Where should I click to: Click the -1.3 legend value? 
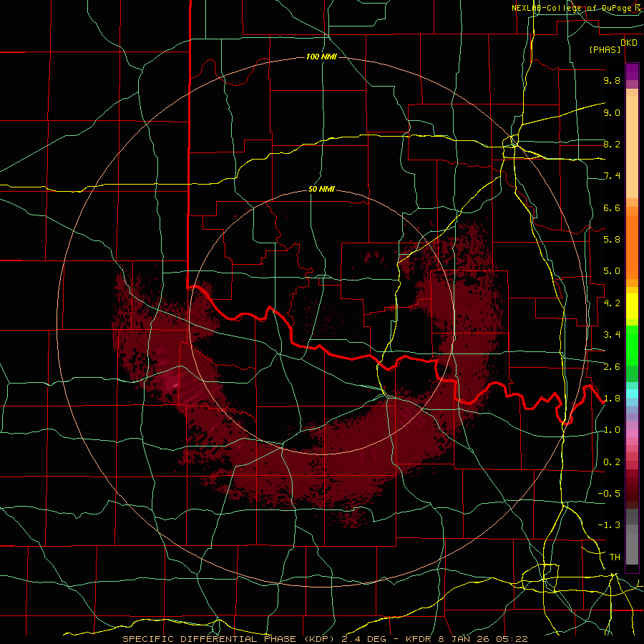click(609, 525)
